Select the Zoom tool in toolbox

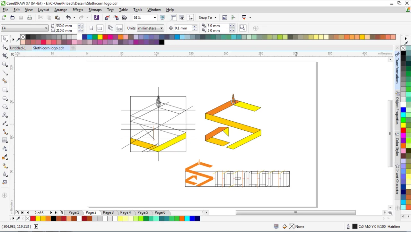5,64
